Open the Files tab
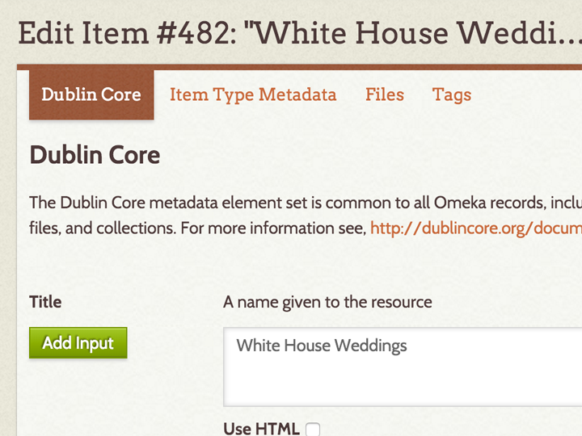This screenshot has height=436, width=582. click(385, 94)
